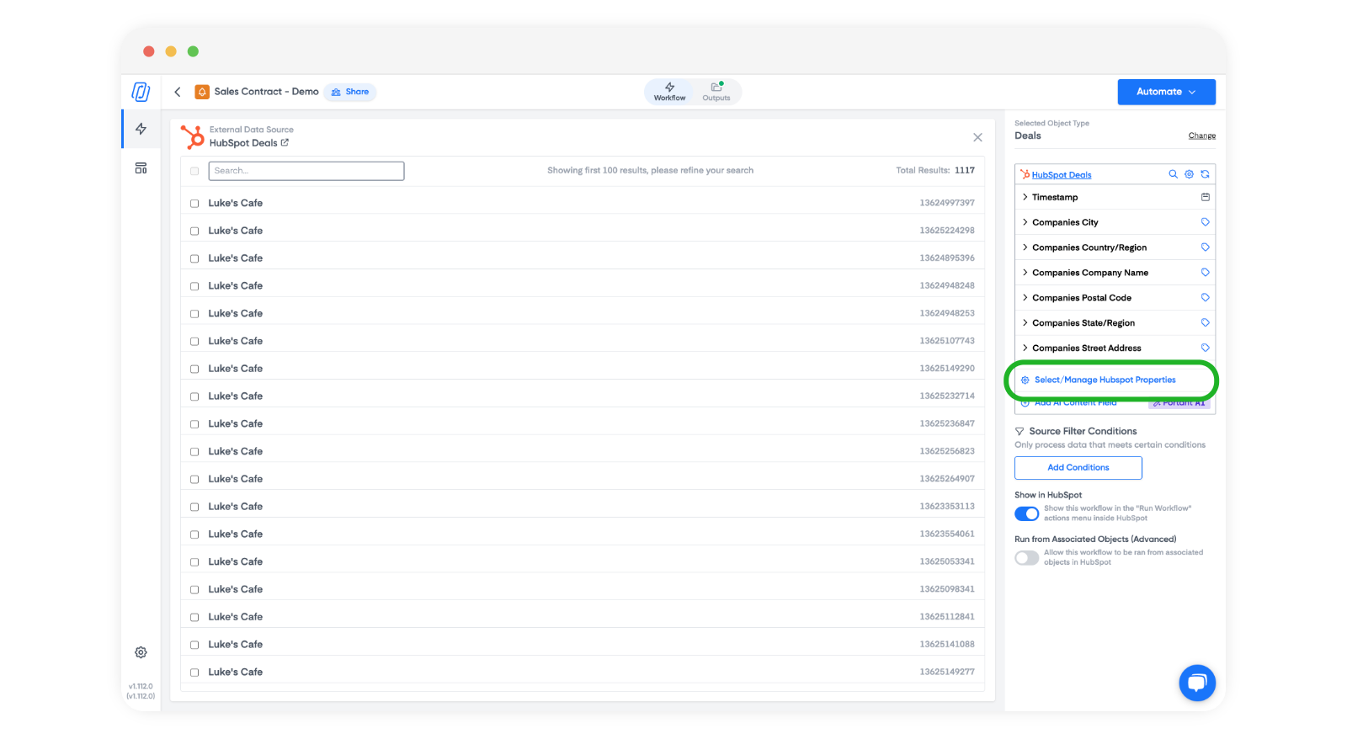1347x739 pixels.
Task: Select the Workflow tab
Action: (669, 92)
